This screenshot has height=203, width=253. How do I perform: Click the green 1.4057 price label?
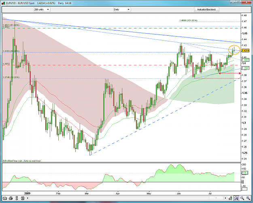246,60
